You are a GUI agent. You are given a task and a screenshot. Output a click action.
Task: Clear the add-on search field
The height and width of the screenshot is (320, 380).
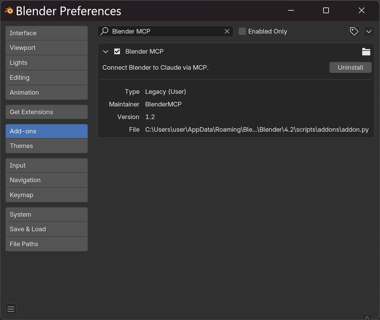[x=227, y=31]
